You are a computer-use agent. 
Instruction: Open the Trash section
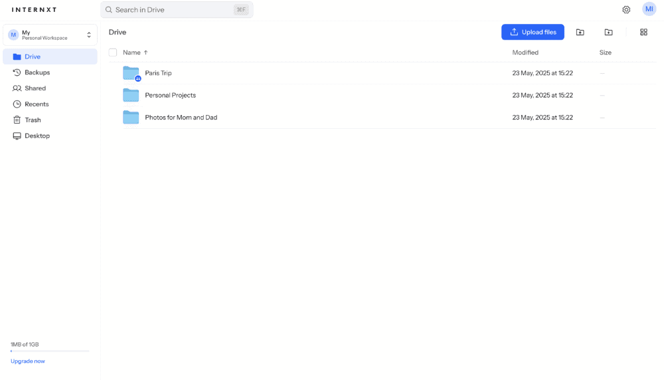(x=50, y=120)
